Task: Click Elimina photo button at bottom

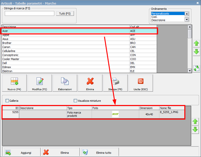Action: 61,152
